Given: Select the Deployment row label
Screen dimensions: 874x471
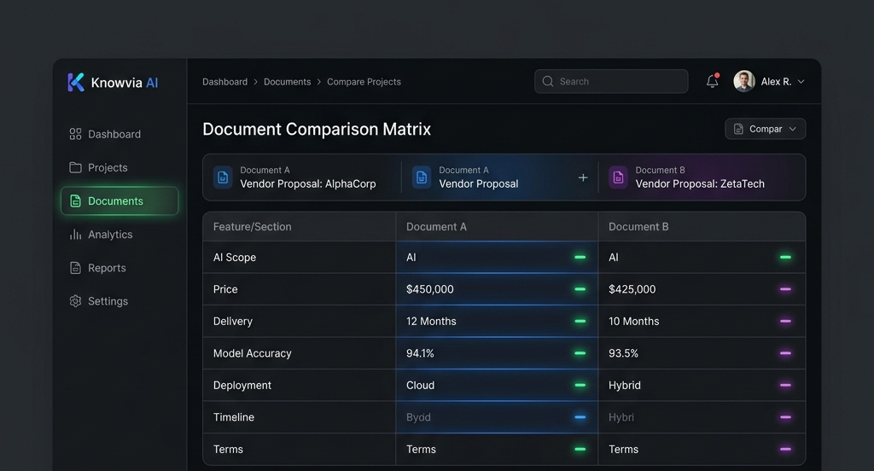Looking at the screenshot, I should (x=242, y=385).
